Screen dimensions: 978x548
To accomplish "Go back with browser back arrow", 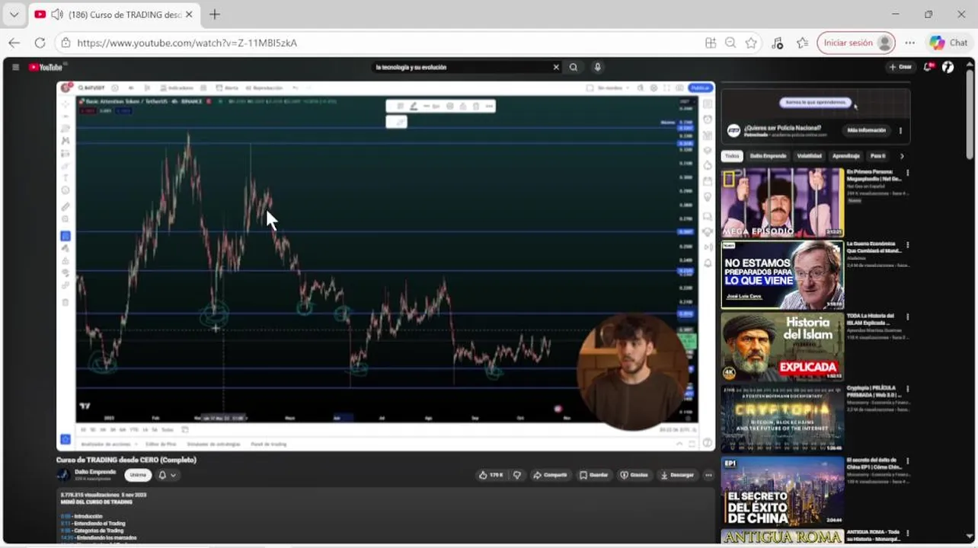I will pyautogui.click(x=14, y=43).
